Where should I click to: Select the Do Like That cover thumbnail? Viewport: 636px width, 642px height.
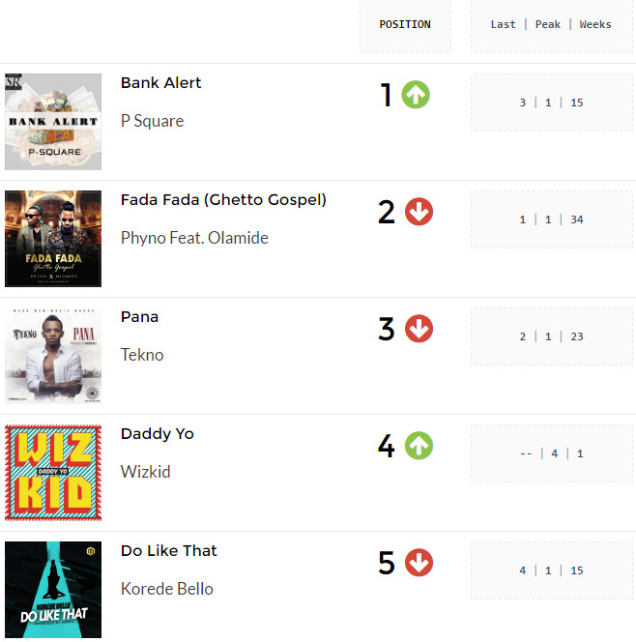(x=53, y=590)
